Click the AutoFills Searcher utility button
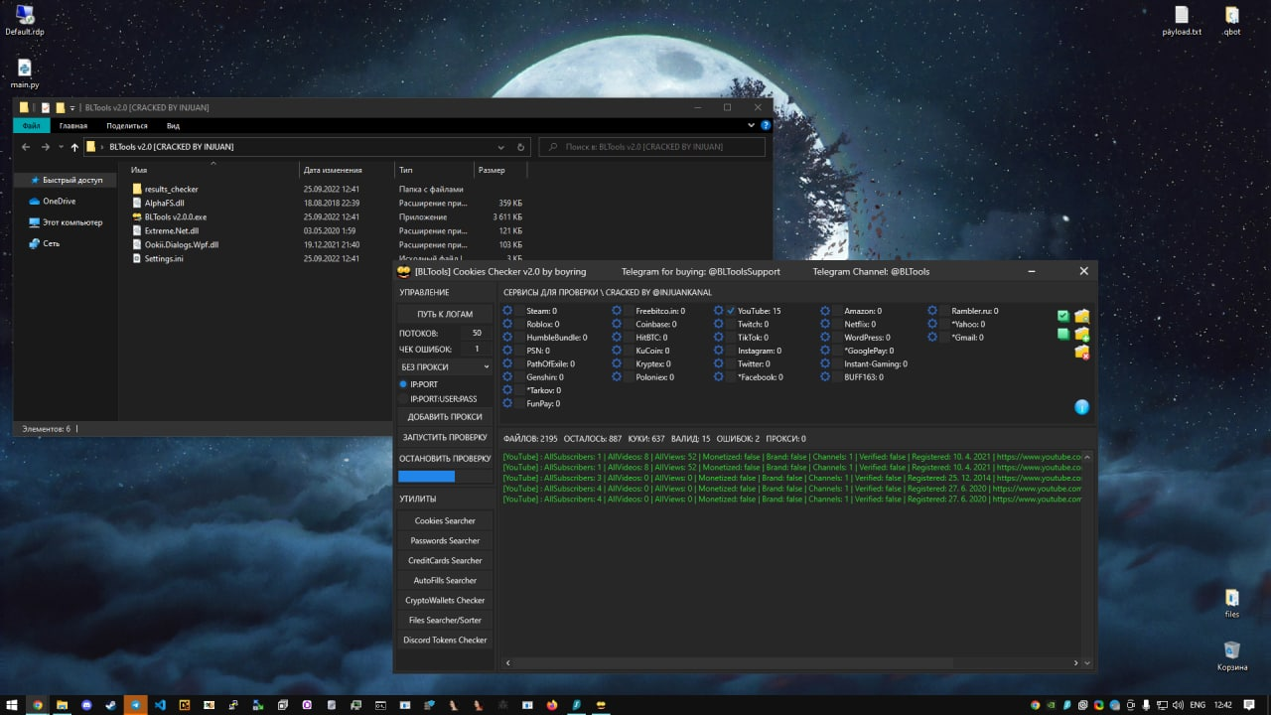The height and width of the screenshot is (715, 1271). coord(445,581)
